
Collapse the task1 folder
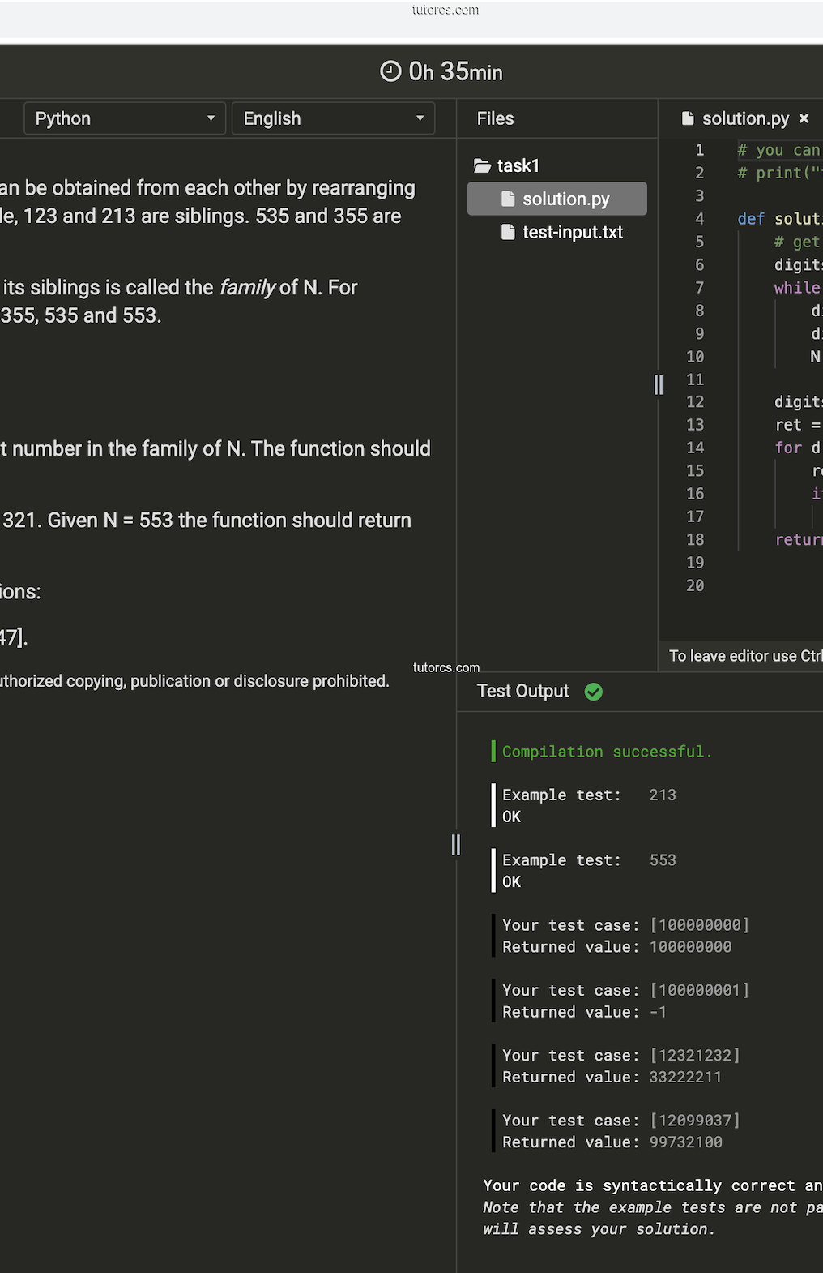(507, 165)
